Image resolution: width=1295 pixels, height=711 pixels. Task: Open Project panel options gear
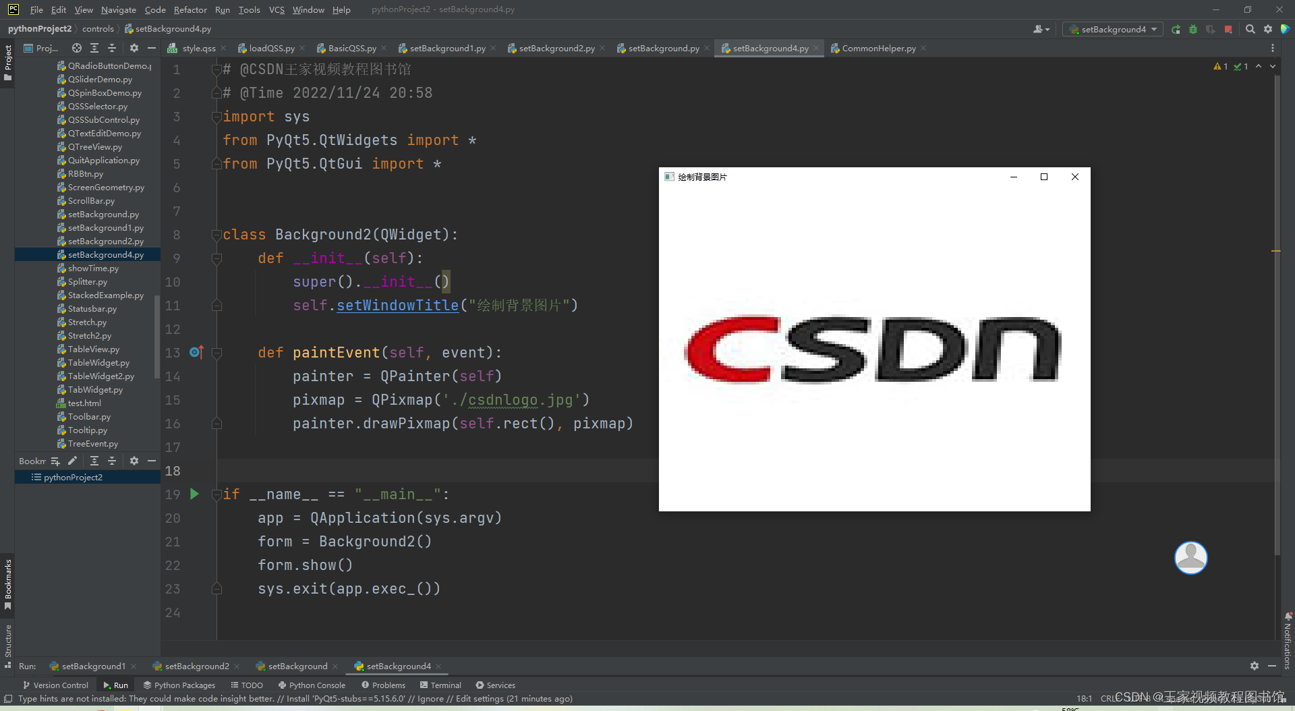pos(134,48)
